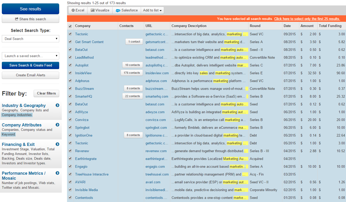The width and height of the screenshot is (346, 202).
Task: Click Share this search button
Action: point(31,19)
